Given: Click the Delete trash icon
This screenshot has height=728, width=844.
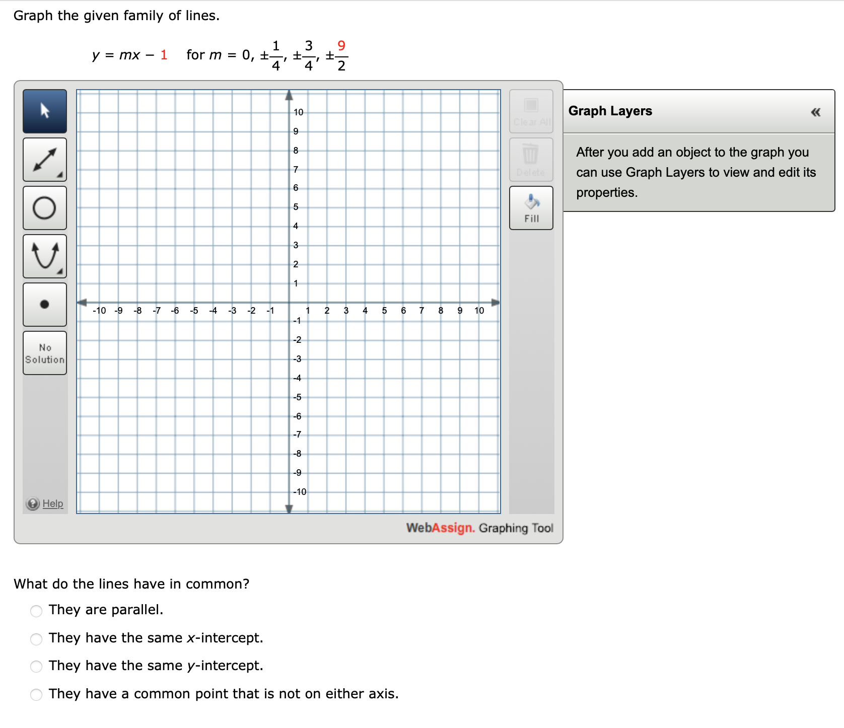Looking at the screenshot, I should click(x=531, y=159).
